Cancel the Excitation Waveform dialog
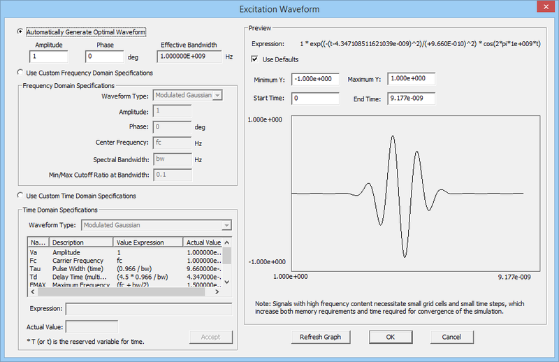 [x=451, y=337]
